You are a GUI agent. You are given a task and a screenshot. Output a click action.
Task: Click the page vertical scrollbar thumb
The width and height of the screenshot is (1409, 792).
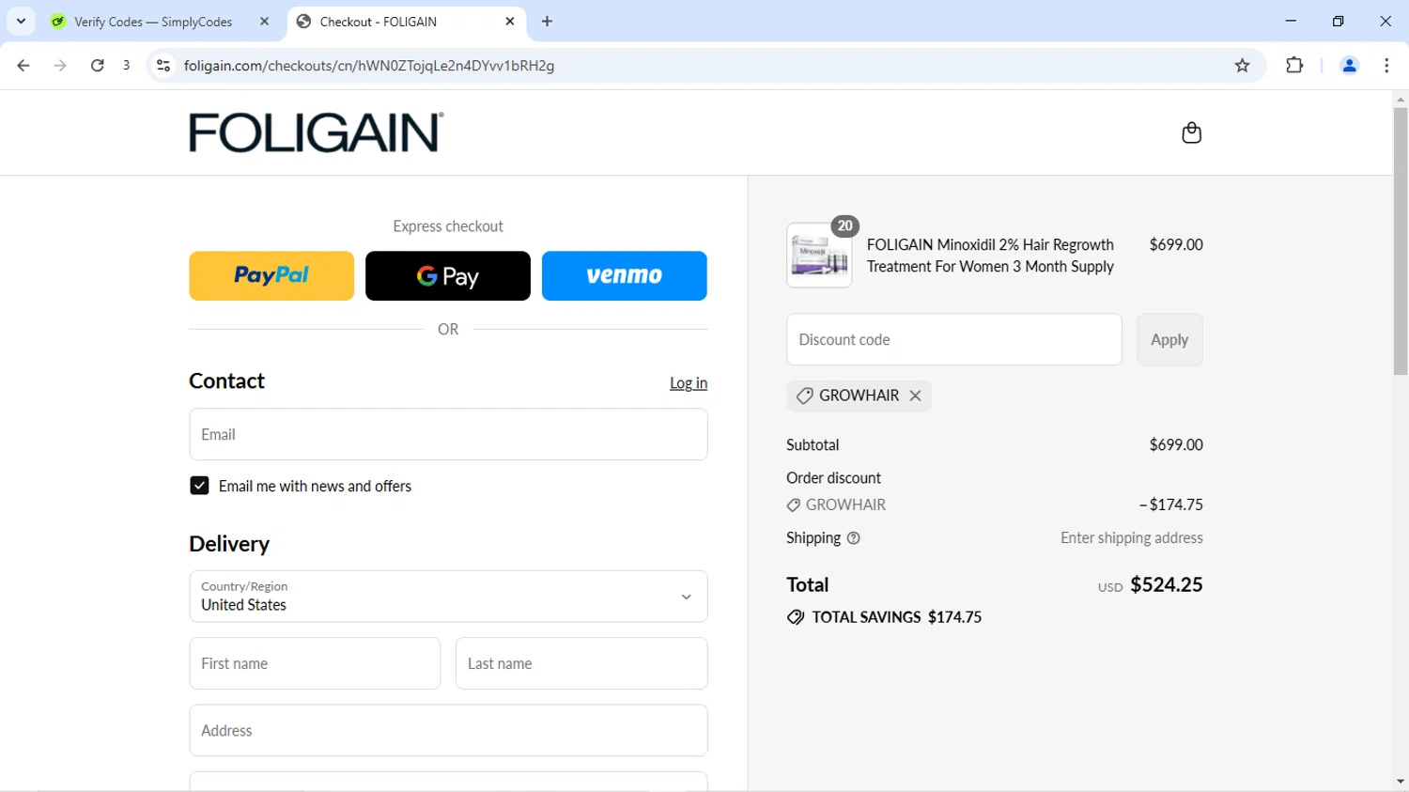(x=1401, y=241)
